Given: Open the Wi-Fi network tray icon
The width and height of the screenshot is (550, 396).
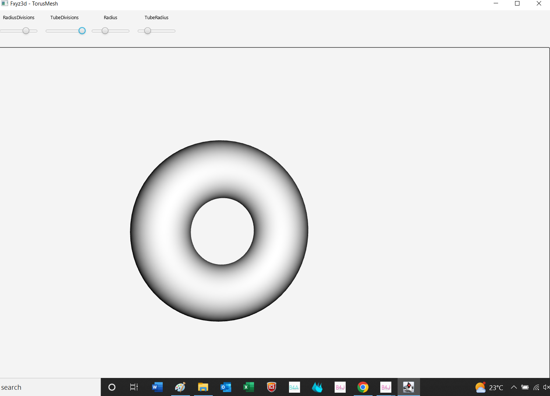Looking at the screenshot, I should pyautogui.click(x=536, y=387).
